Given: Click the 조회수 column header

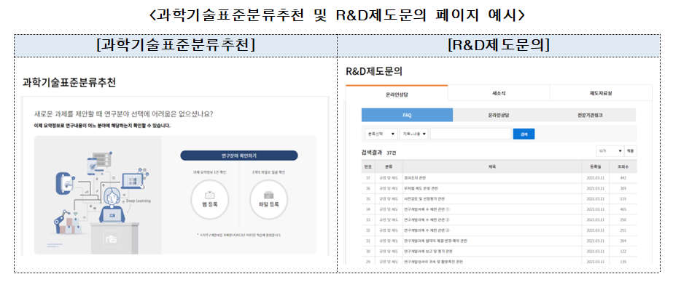Looking at the screenshot, I should pos(623,166).
